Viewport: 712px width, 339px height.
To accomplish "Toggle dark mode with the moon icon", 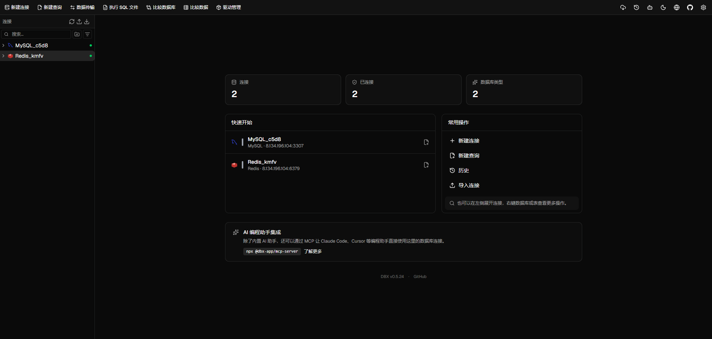I will coord(663,7).
